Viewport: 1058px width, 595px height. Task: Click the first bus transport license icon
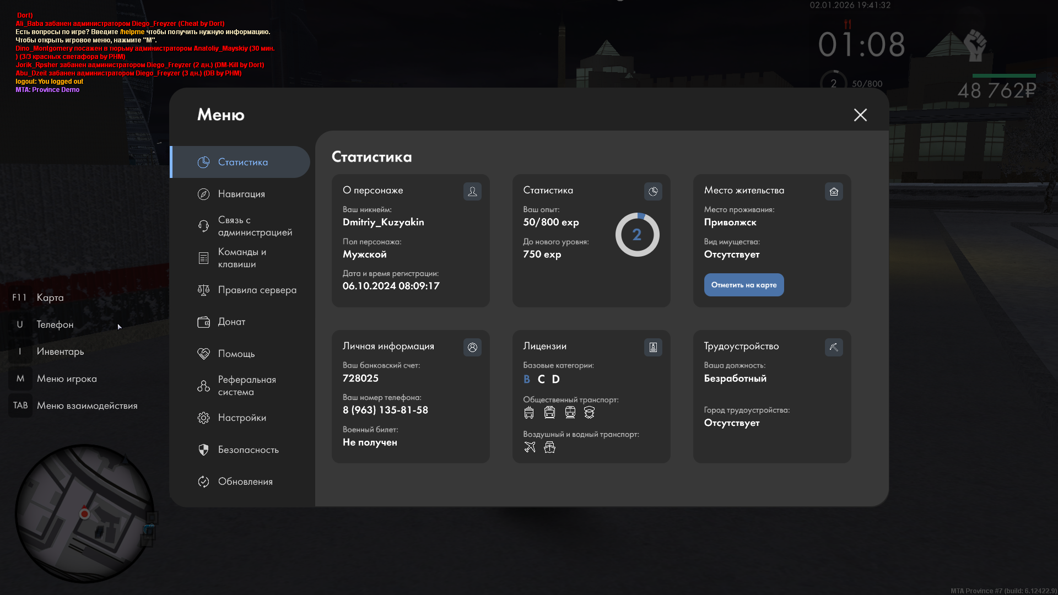(x=529, y=412)
